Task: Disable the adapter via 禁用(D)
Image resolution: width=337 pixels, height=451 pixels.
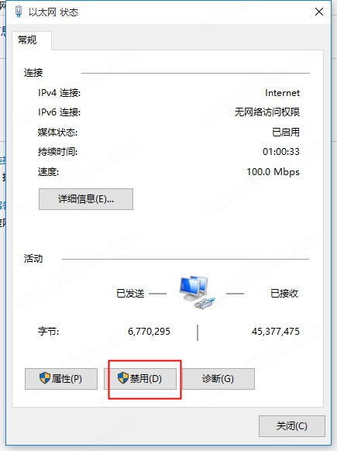Action: (140, 379)
